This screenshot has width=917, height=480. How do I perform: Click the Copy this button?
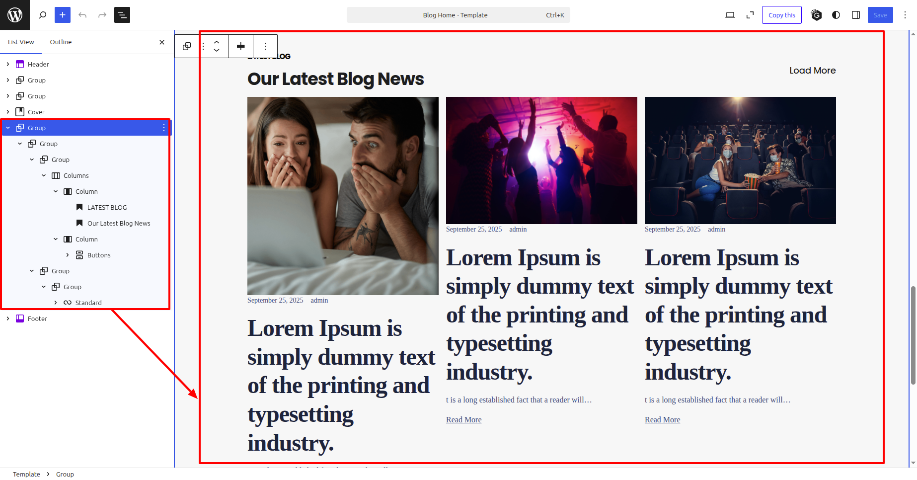781,15
